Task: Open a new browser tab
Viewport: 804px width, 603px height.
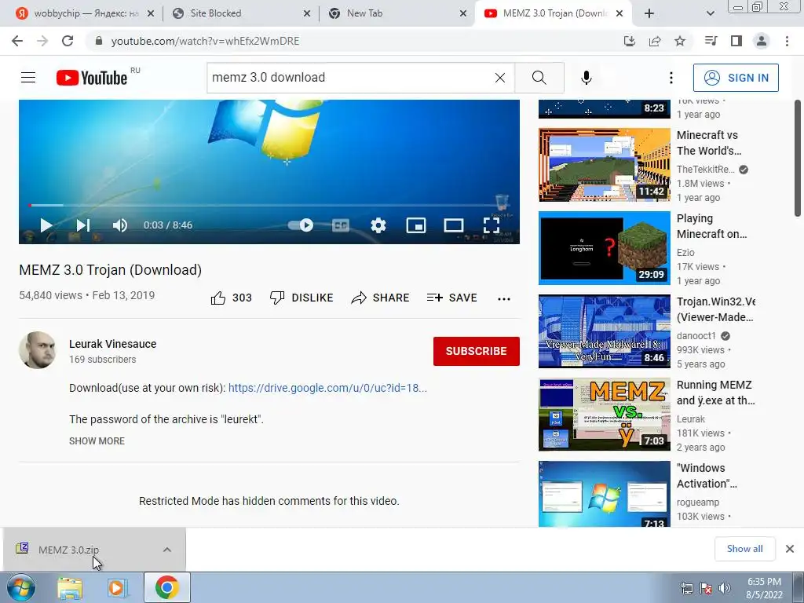Action: pos(649,13)
